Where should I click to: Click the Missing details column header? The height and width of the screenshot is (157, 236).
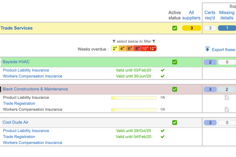click(x=227, y=15)
